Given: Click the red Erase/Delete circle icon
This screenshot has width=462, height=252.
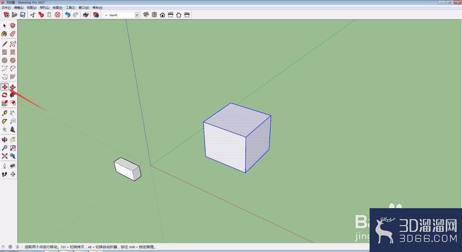Looking at the screenshot, I should (57, 15).
